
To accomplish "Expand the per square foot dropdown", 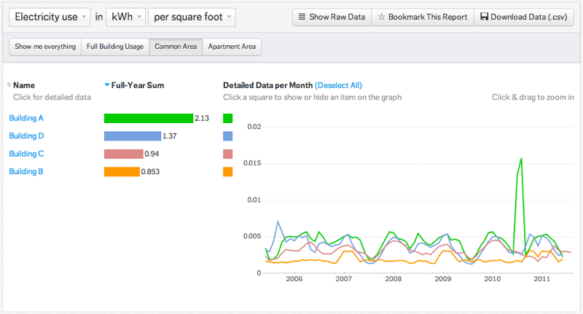I will 192,16.
